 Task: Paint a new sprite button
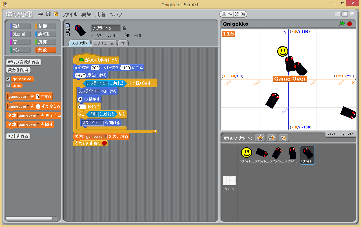point(260,138)
